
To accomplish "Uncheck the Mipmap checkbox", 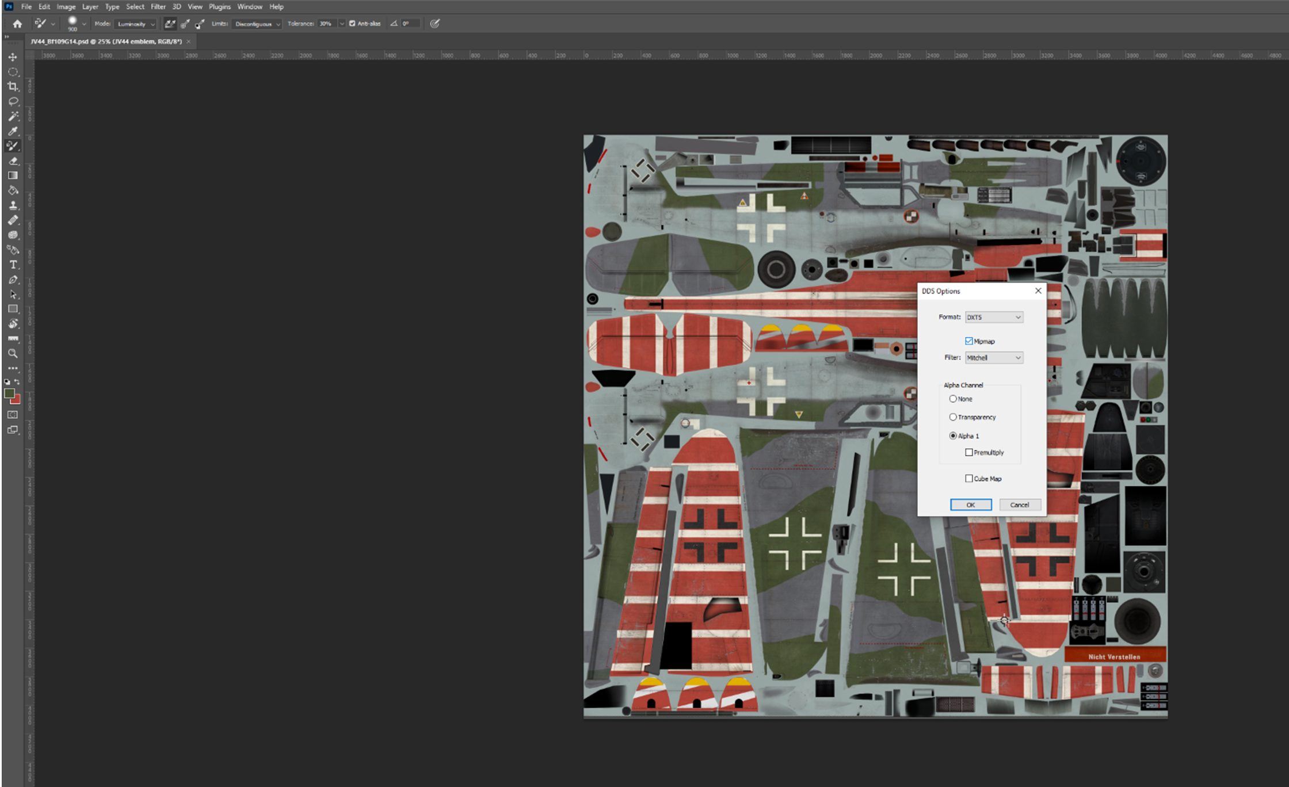I will pyautogui.click(x=969, y=341).
